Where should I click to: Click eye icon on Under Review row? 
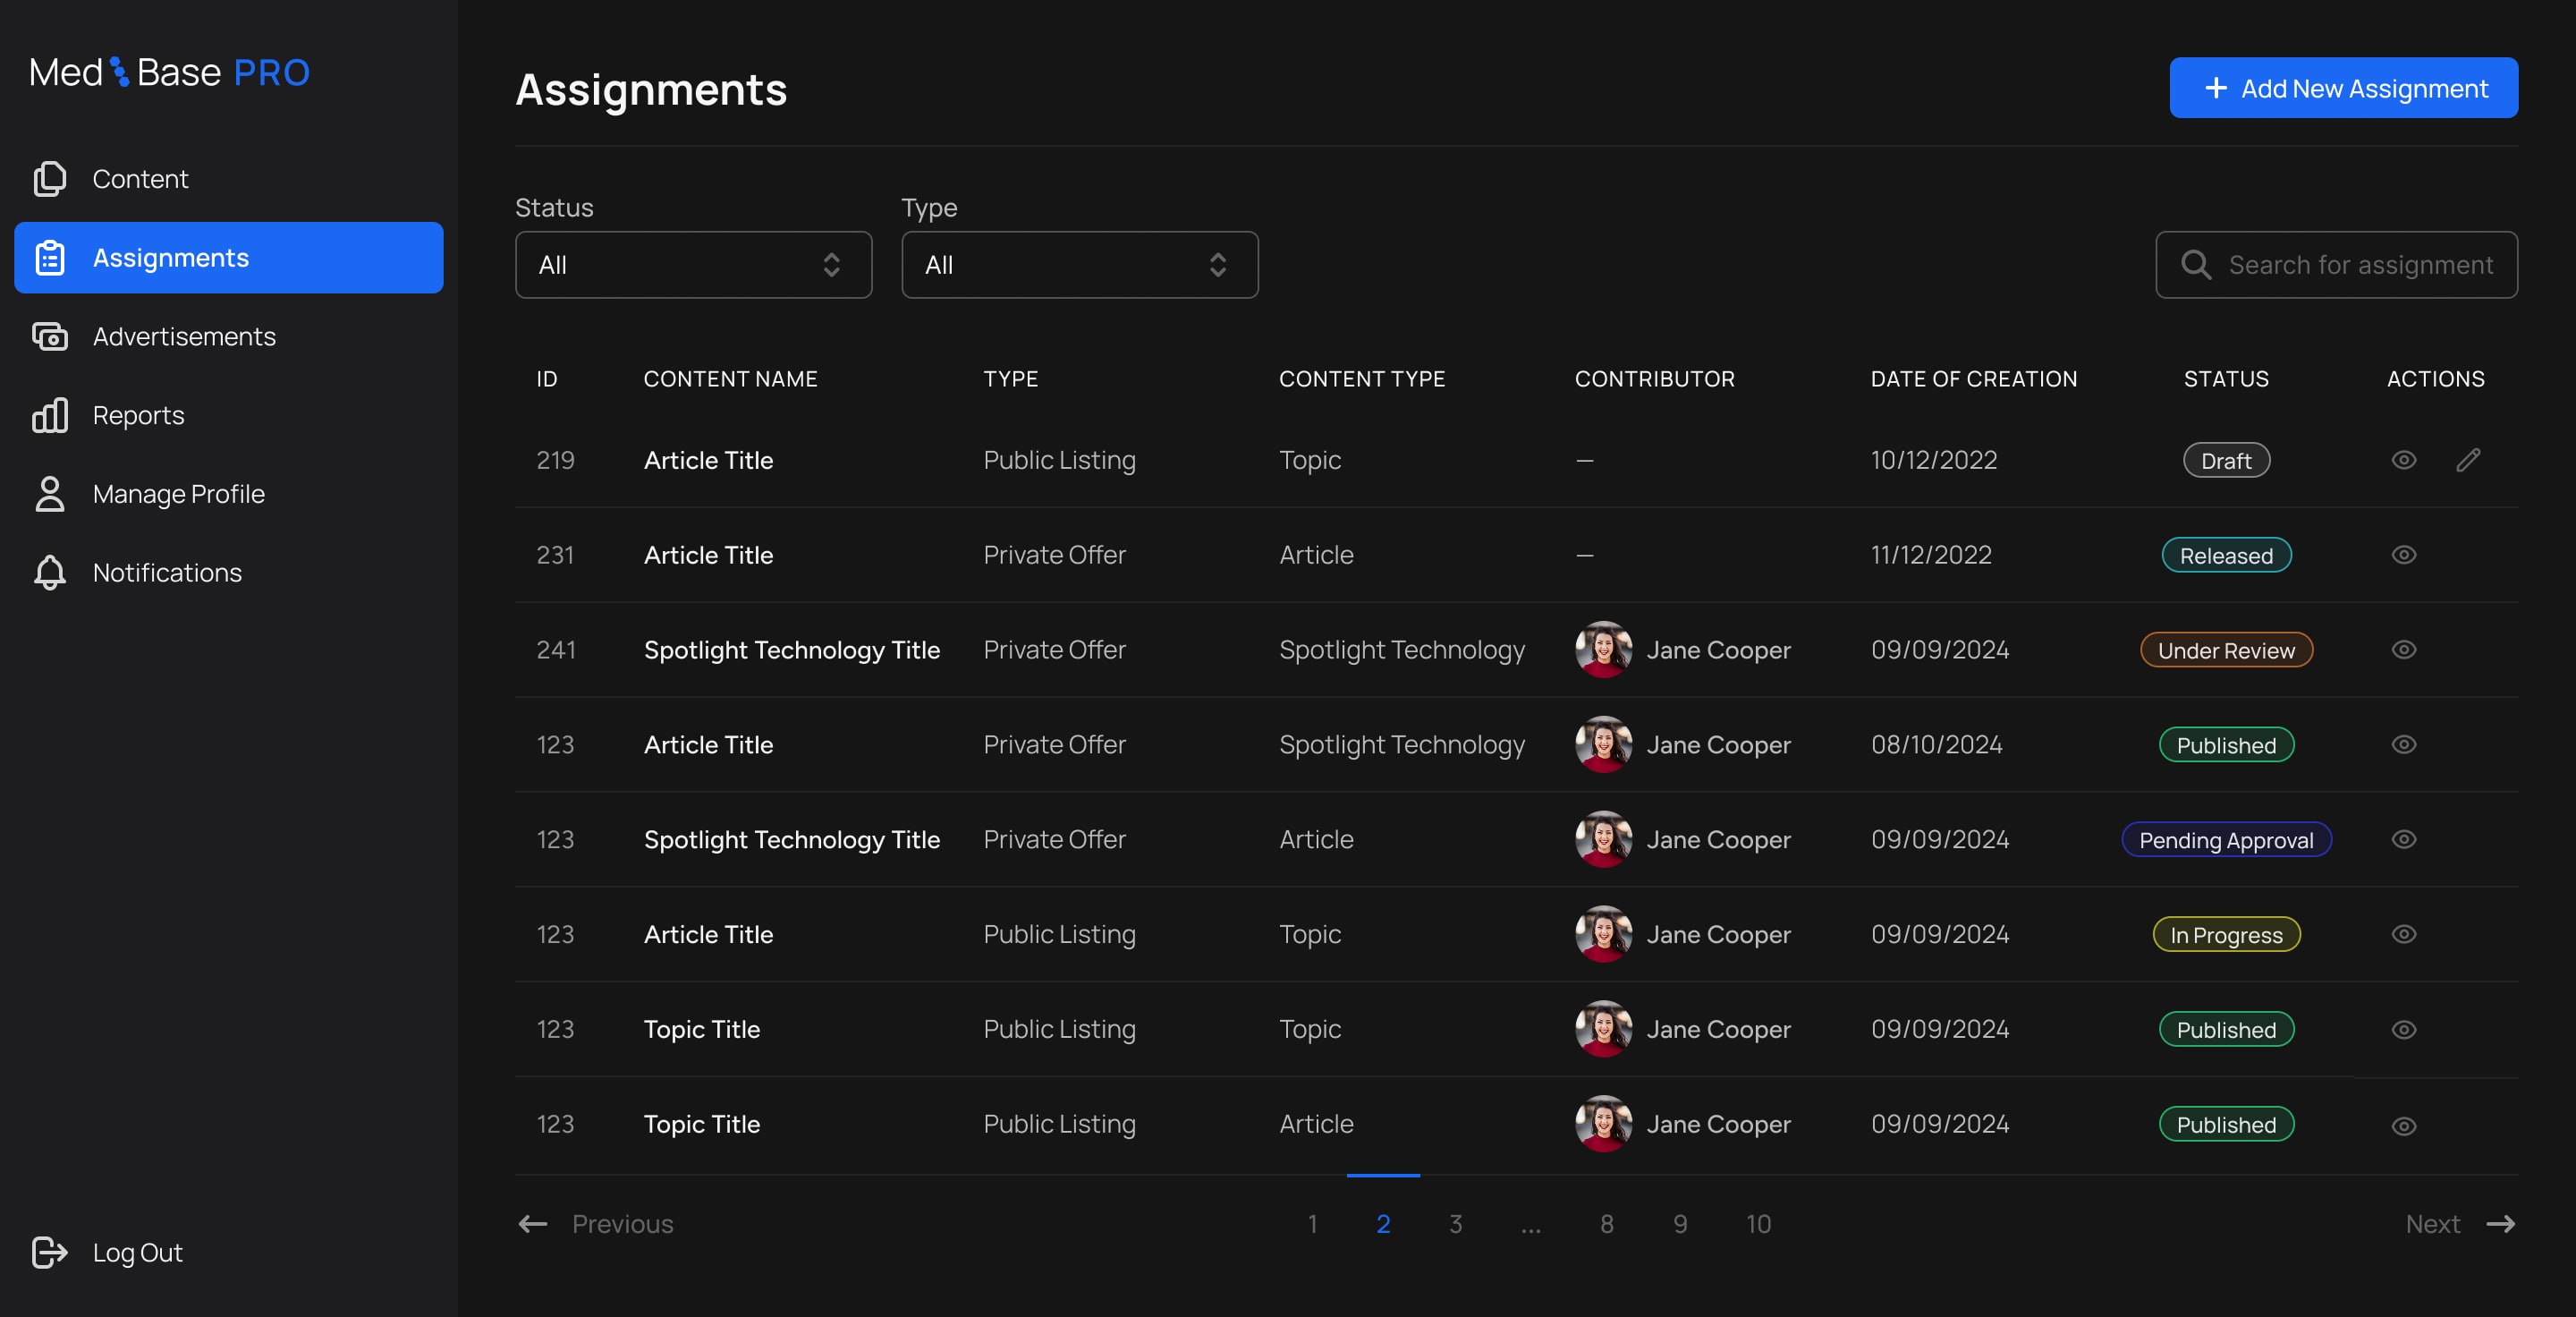click(2403, 650)
